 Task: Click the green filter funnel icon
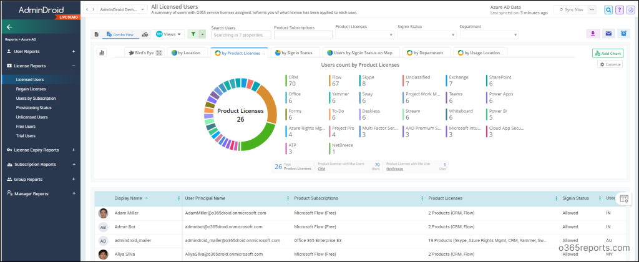193,34
